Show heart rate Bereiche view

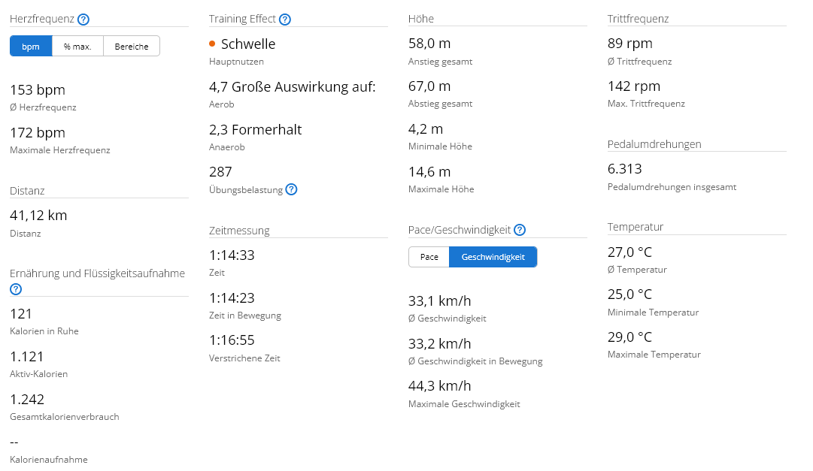point(132,47)
